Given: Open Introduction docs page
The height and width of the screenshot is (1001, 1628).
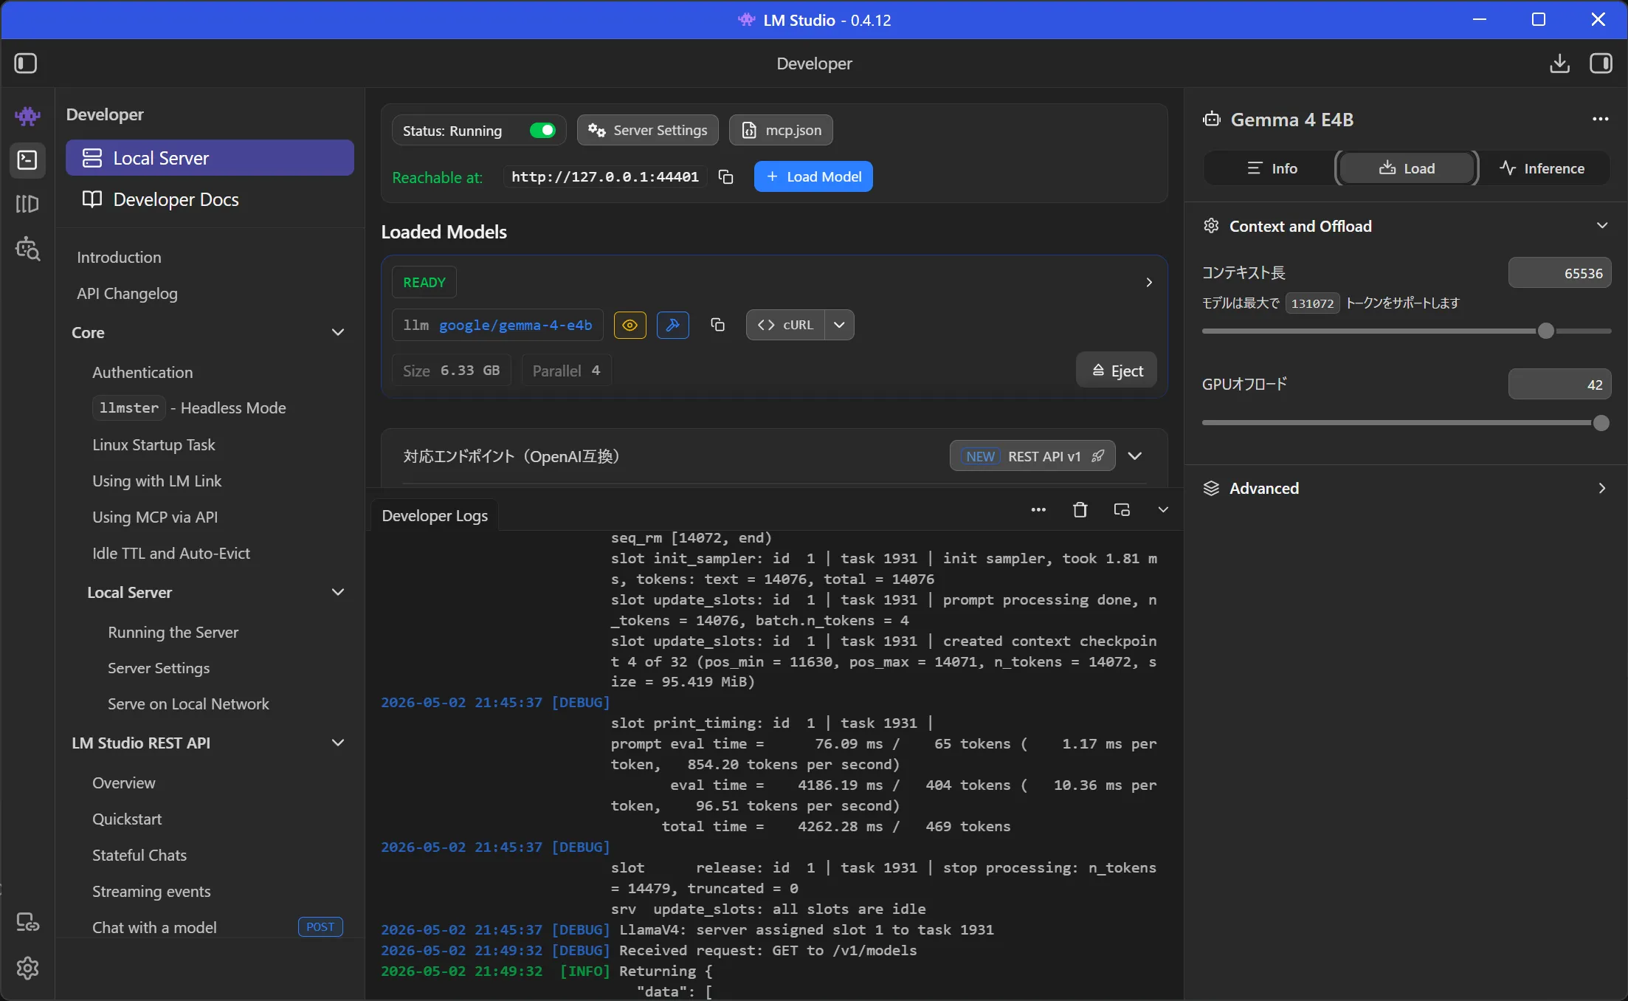Looking at the screenshot, I should (x=119, y=257).
